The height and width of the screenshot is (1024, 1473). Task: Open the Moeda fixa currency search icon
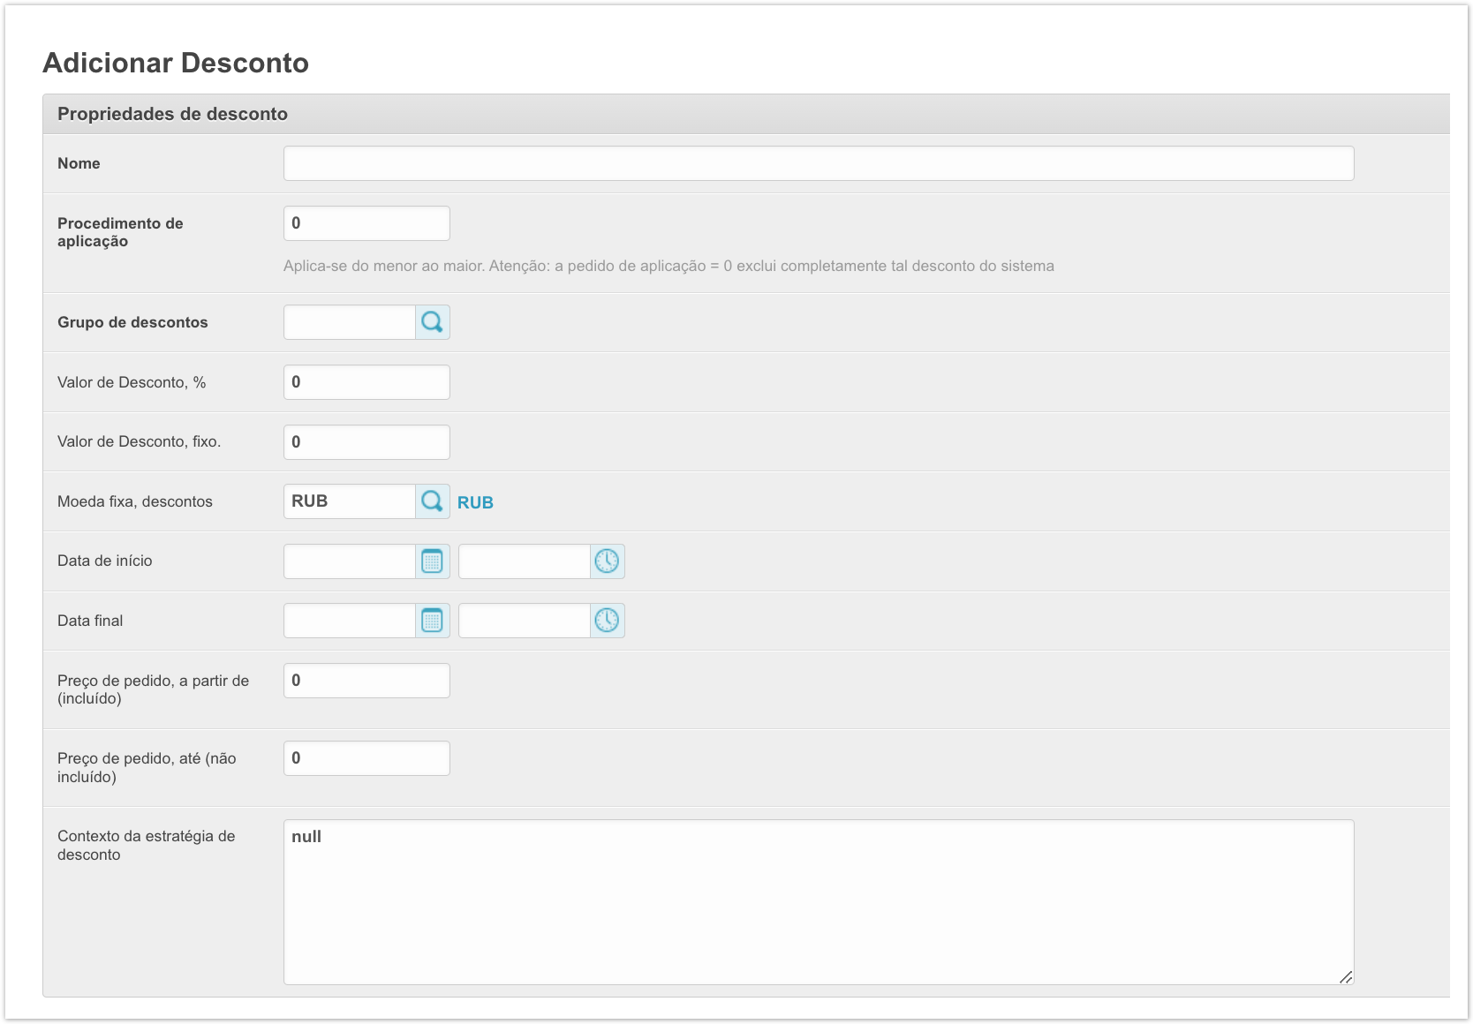tap(432, 501)
